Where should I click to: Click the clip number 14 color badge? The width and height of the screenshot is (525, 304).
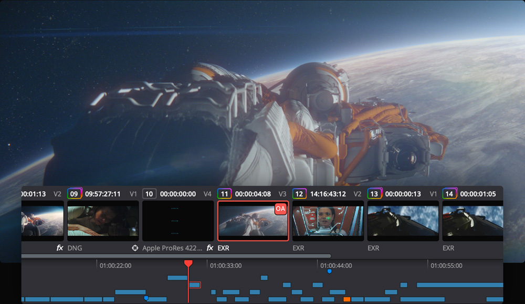point(449,194)
